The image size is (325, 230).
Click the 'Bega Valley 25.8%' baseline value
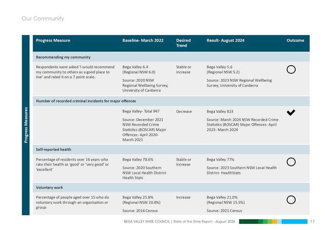click(138, 197)
